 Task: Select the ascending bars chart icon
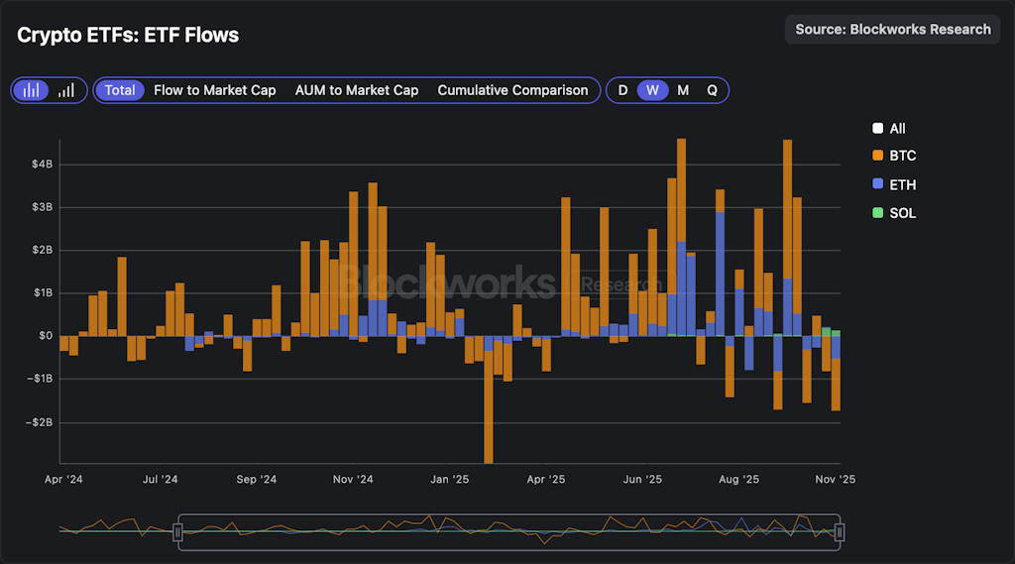pos(66,90)
